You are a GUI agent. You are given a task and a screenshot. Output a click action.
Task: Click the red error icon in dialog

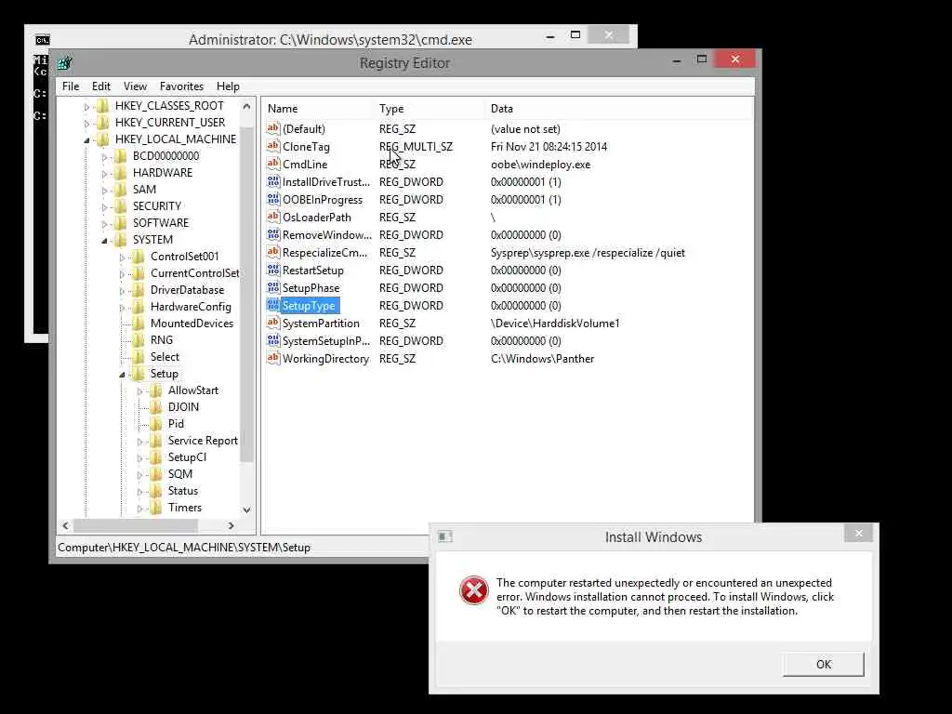(473, 590)
